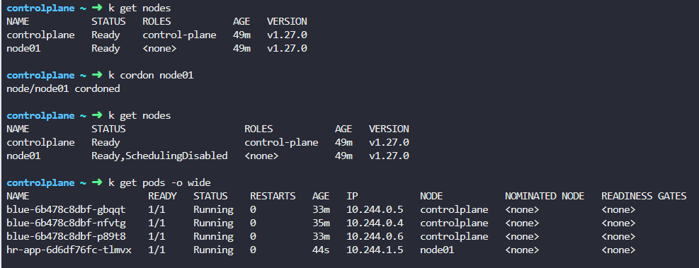Click 1/1 ready value of hr-app pod
This screenshot has width=699, height=268.
pos(157,250)
